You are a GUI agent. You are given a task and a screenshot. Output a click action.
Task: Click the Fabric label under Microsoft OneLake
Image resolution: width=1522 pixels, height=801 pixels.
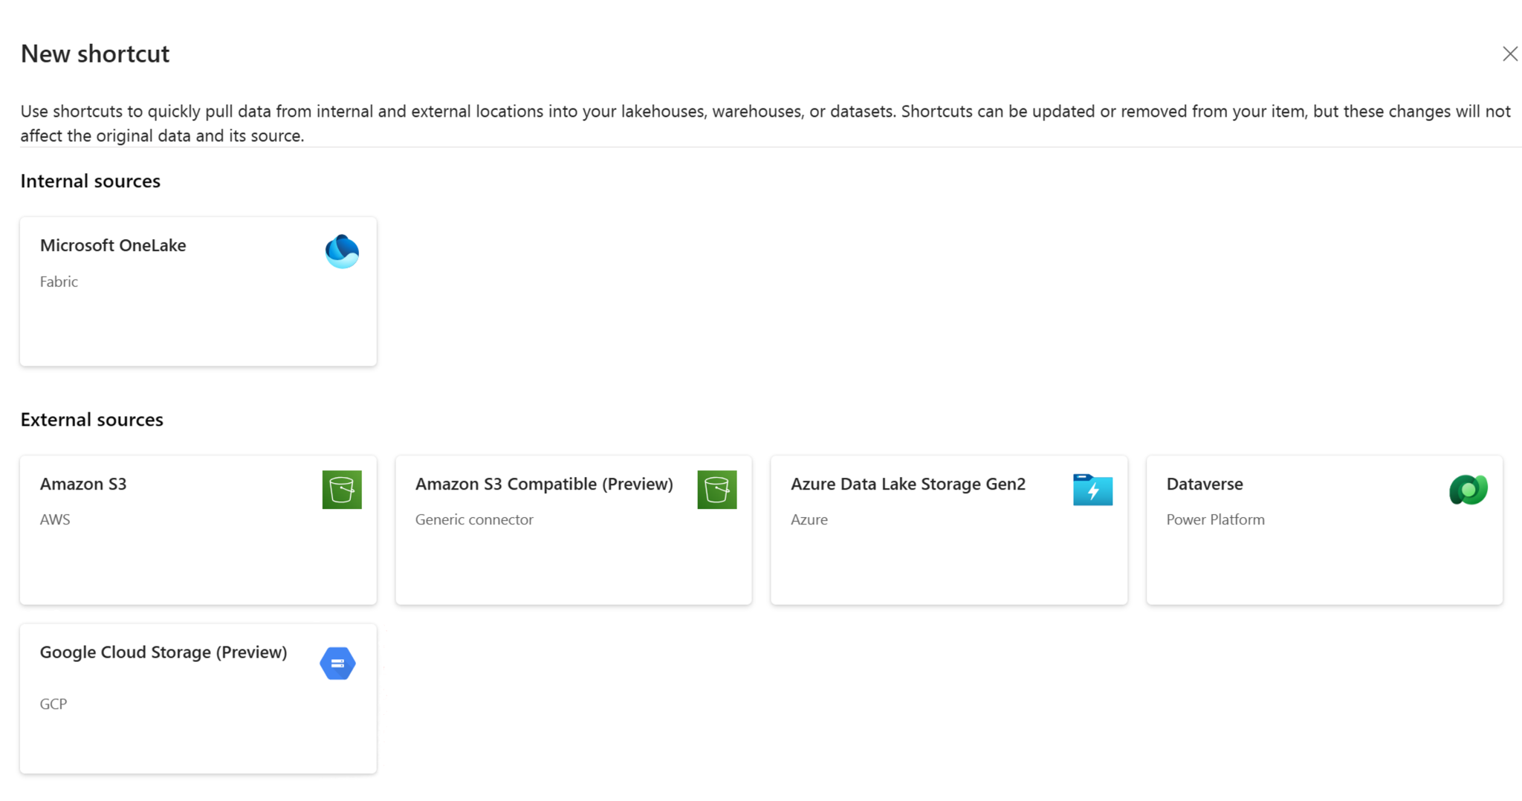point(59,282)
